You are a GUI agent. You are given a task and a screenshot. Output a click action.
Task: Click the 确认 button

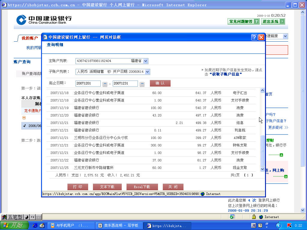point(160,83)
